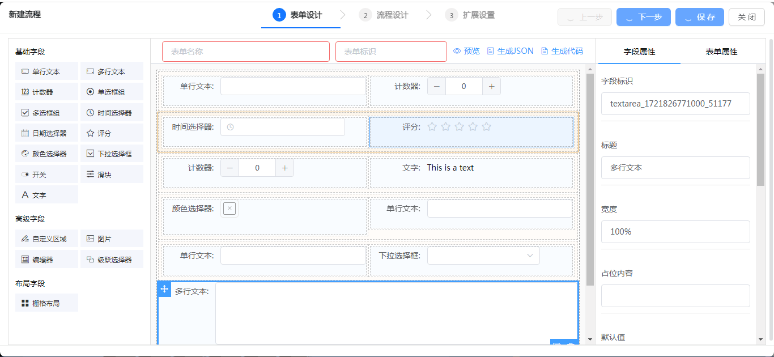The width and height of the screenshot is (774, 357).
Task: Increase the third-row 计数器 with plus
Action: click(284, 168)
